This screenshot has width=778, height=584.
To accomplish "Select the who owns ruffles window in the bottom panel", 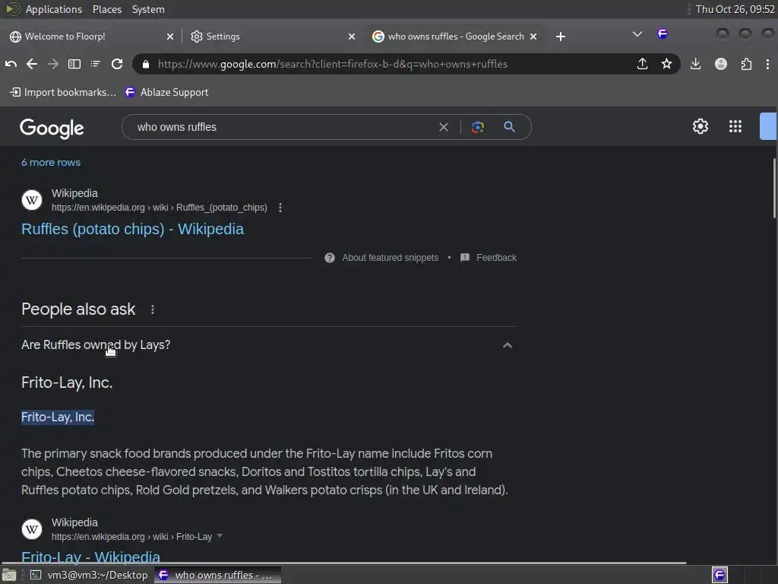I will pyautogui.click(x=218, y=575).
